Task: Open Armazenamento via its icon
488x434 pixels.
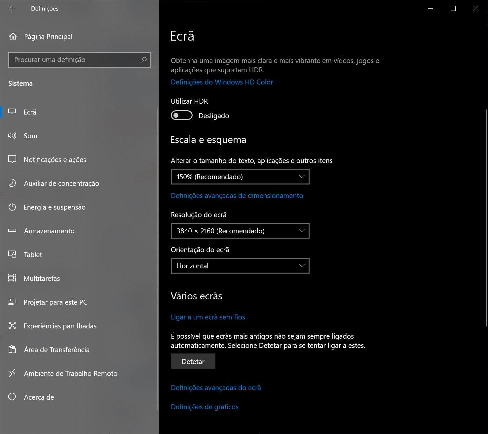Action: tap(12, 231)
